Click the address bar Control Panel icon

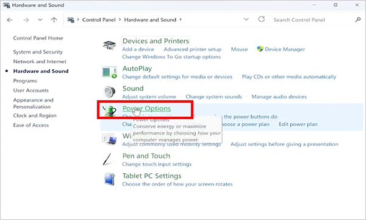pyautogui.click(x=71, y=20)
